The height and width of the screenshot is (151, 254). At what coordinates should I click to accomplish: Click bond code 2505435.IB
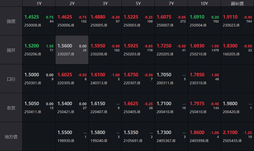pyautogui.click(x=232, y=141)
